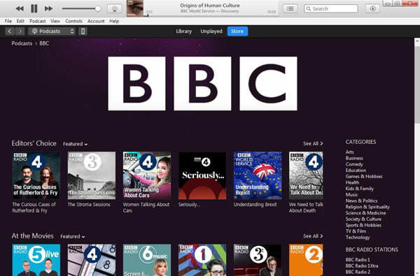Open the AirPlay output button
420x276 pixels.
[x=115, y=8]
